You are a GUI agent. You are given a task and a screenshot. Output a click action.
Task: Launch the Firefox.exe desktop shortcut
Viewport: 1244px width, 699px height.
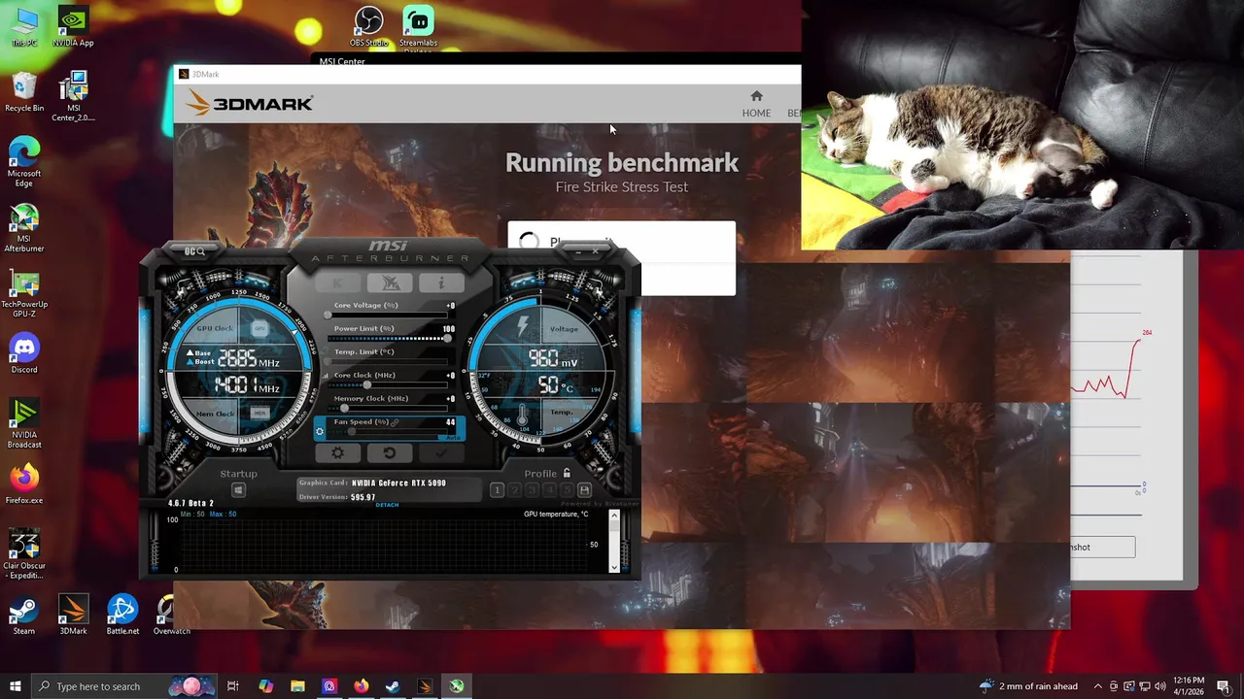(24, 484)
